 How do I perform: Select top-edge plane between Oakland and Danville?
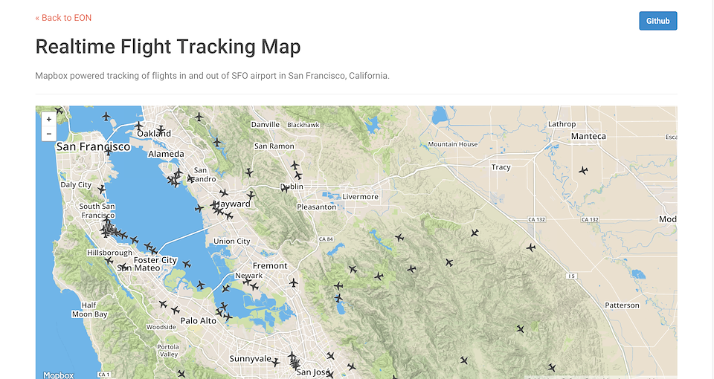pos(199,117)
